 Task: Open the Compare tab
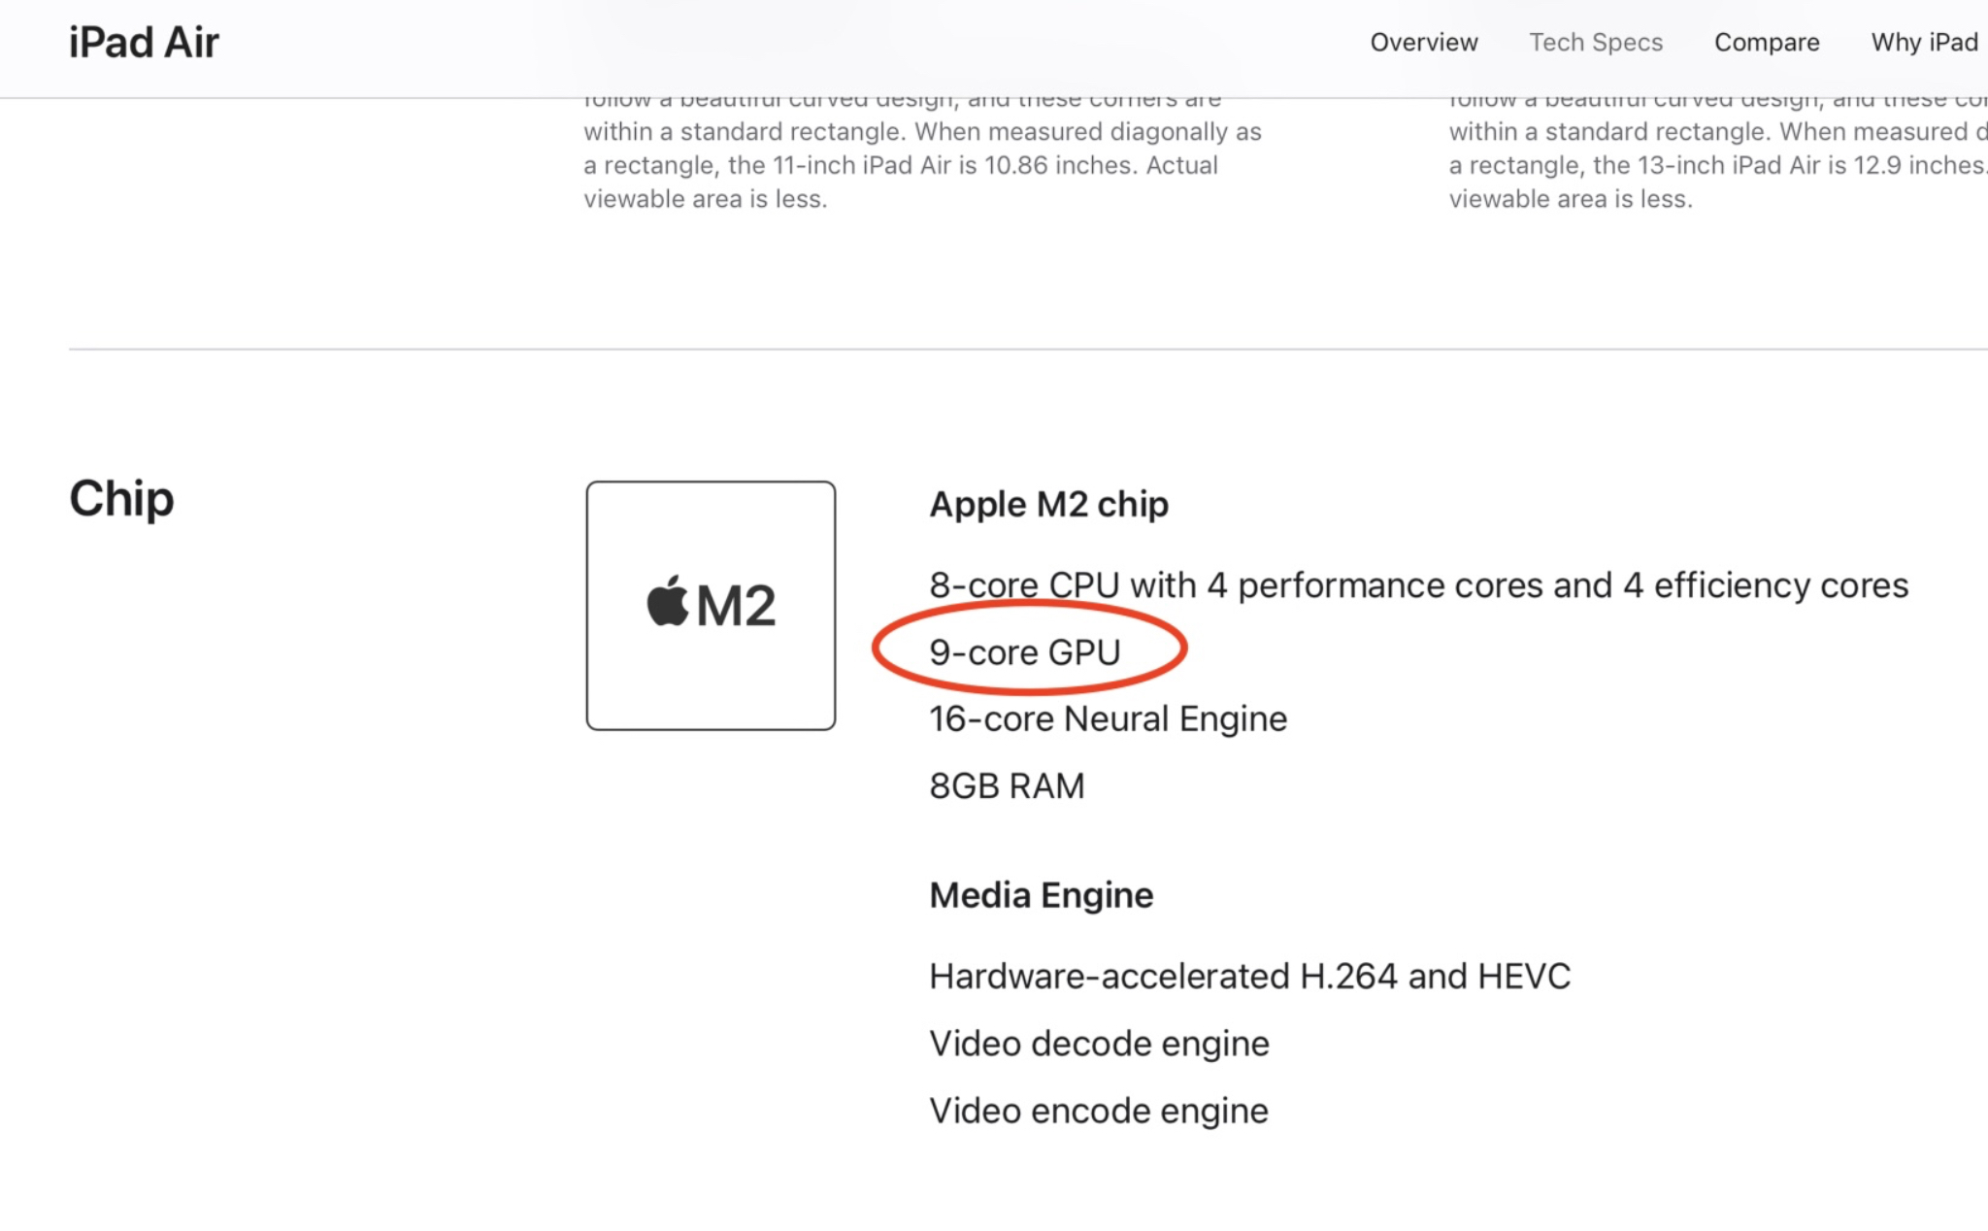1766,43
